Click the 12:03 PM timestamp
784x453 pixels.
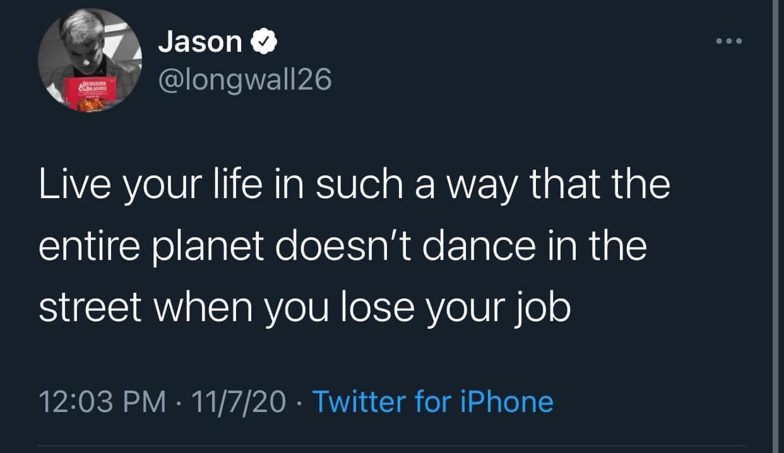click(102, 401)
